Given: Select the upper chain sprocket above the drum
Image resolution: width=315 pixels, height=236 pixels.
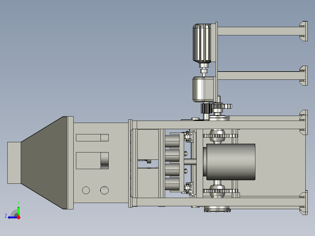Looking at the screenshot, I should tap(220, 136).
